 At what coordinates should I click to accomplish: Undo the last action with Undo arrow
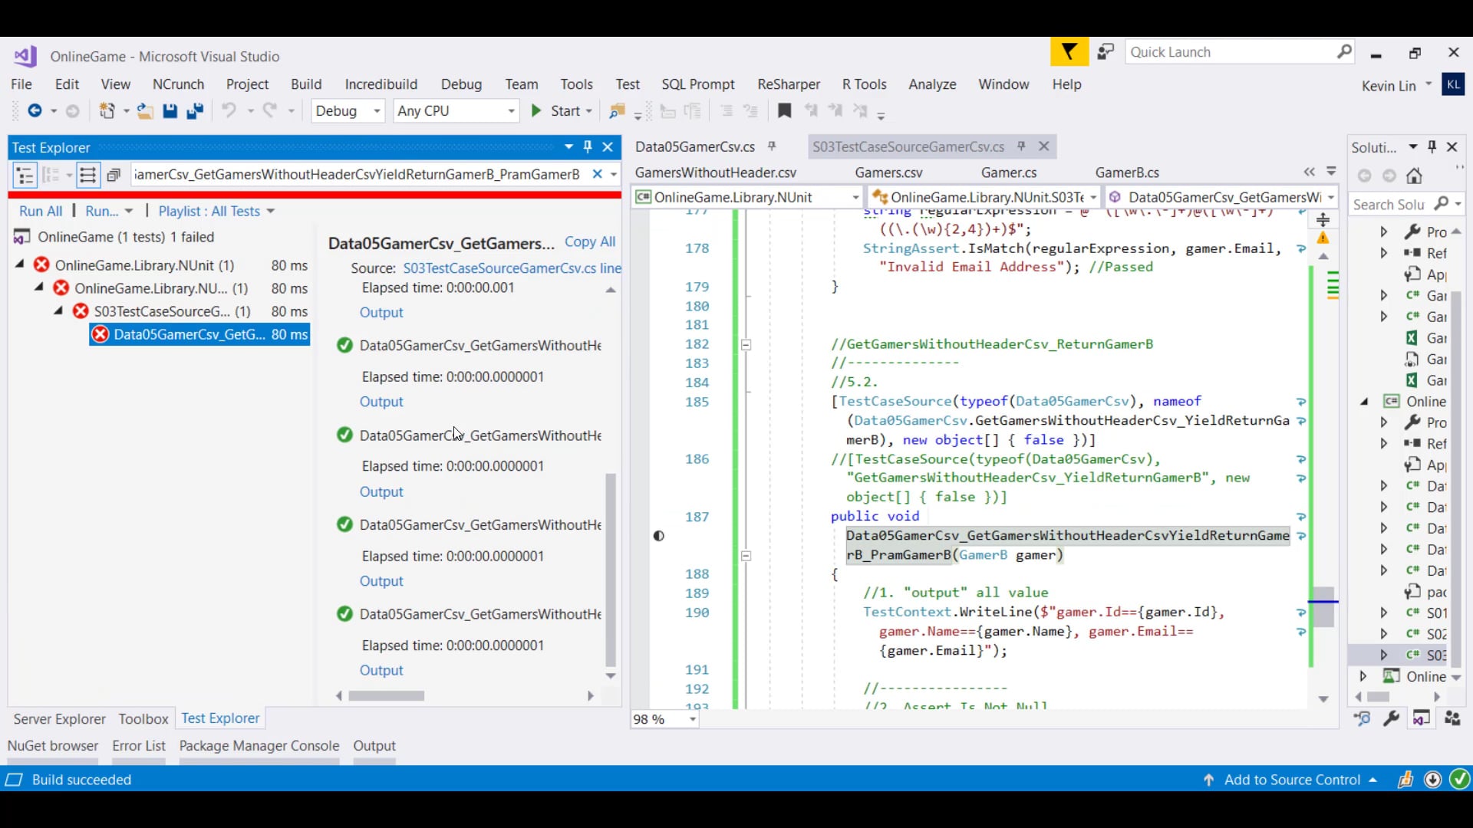(230, 111)
